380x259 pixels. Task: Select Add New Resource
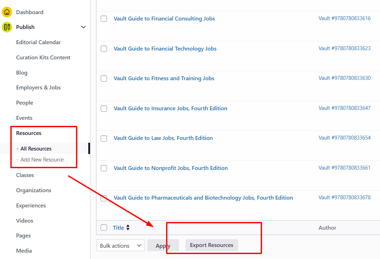click(43, 160)
